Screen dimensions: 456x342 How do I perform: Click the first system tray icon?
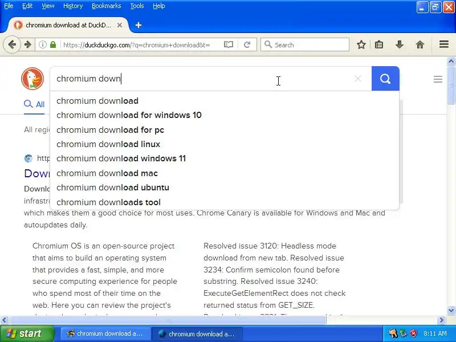(x=393, y=333)
